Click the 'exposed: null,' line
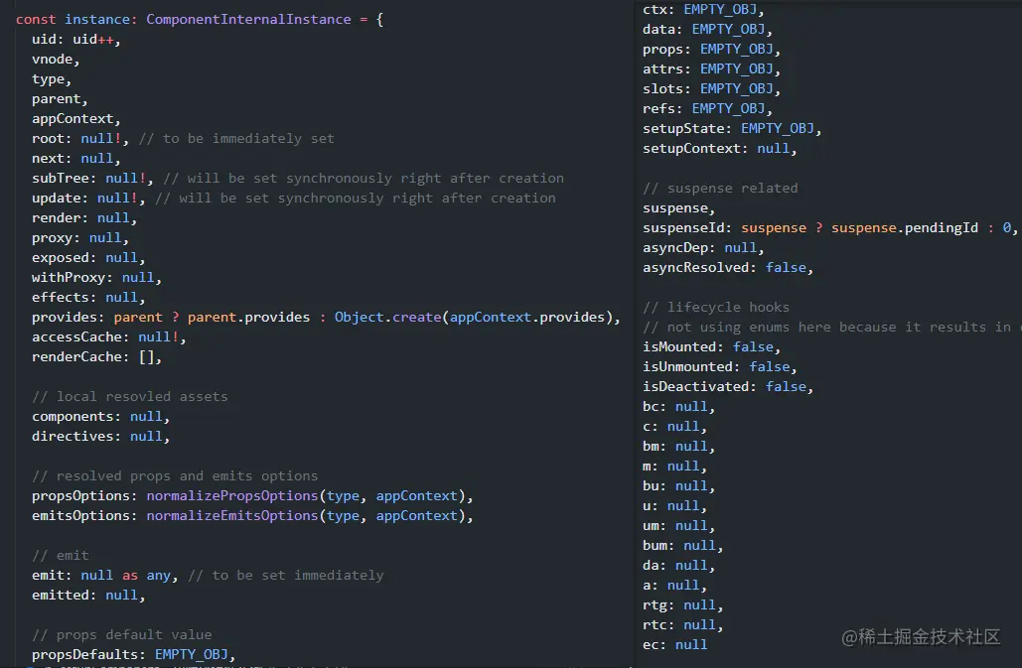The image size is (1022, 668). [88, 258]
